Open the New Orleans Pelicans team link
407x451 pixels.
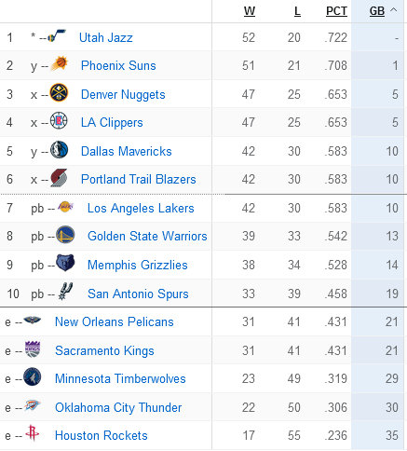click(x=115, y=321)
